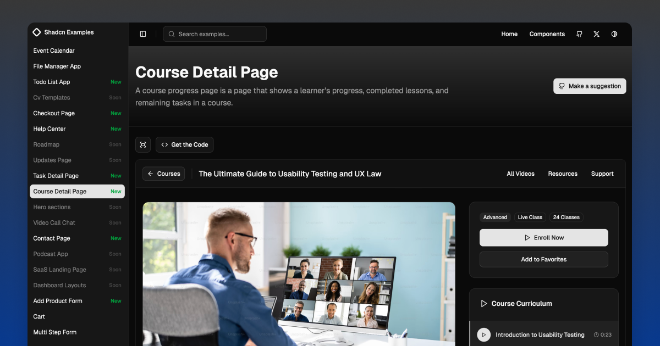Click the Shadcn Examples logo icon

tap(37, 32)
